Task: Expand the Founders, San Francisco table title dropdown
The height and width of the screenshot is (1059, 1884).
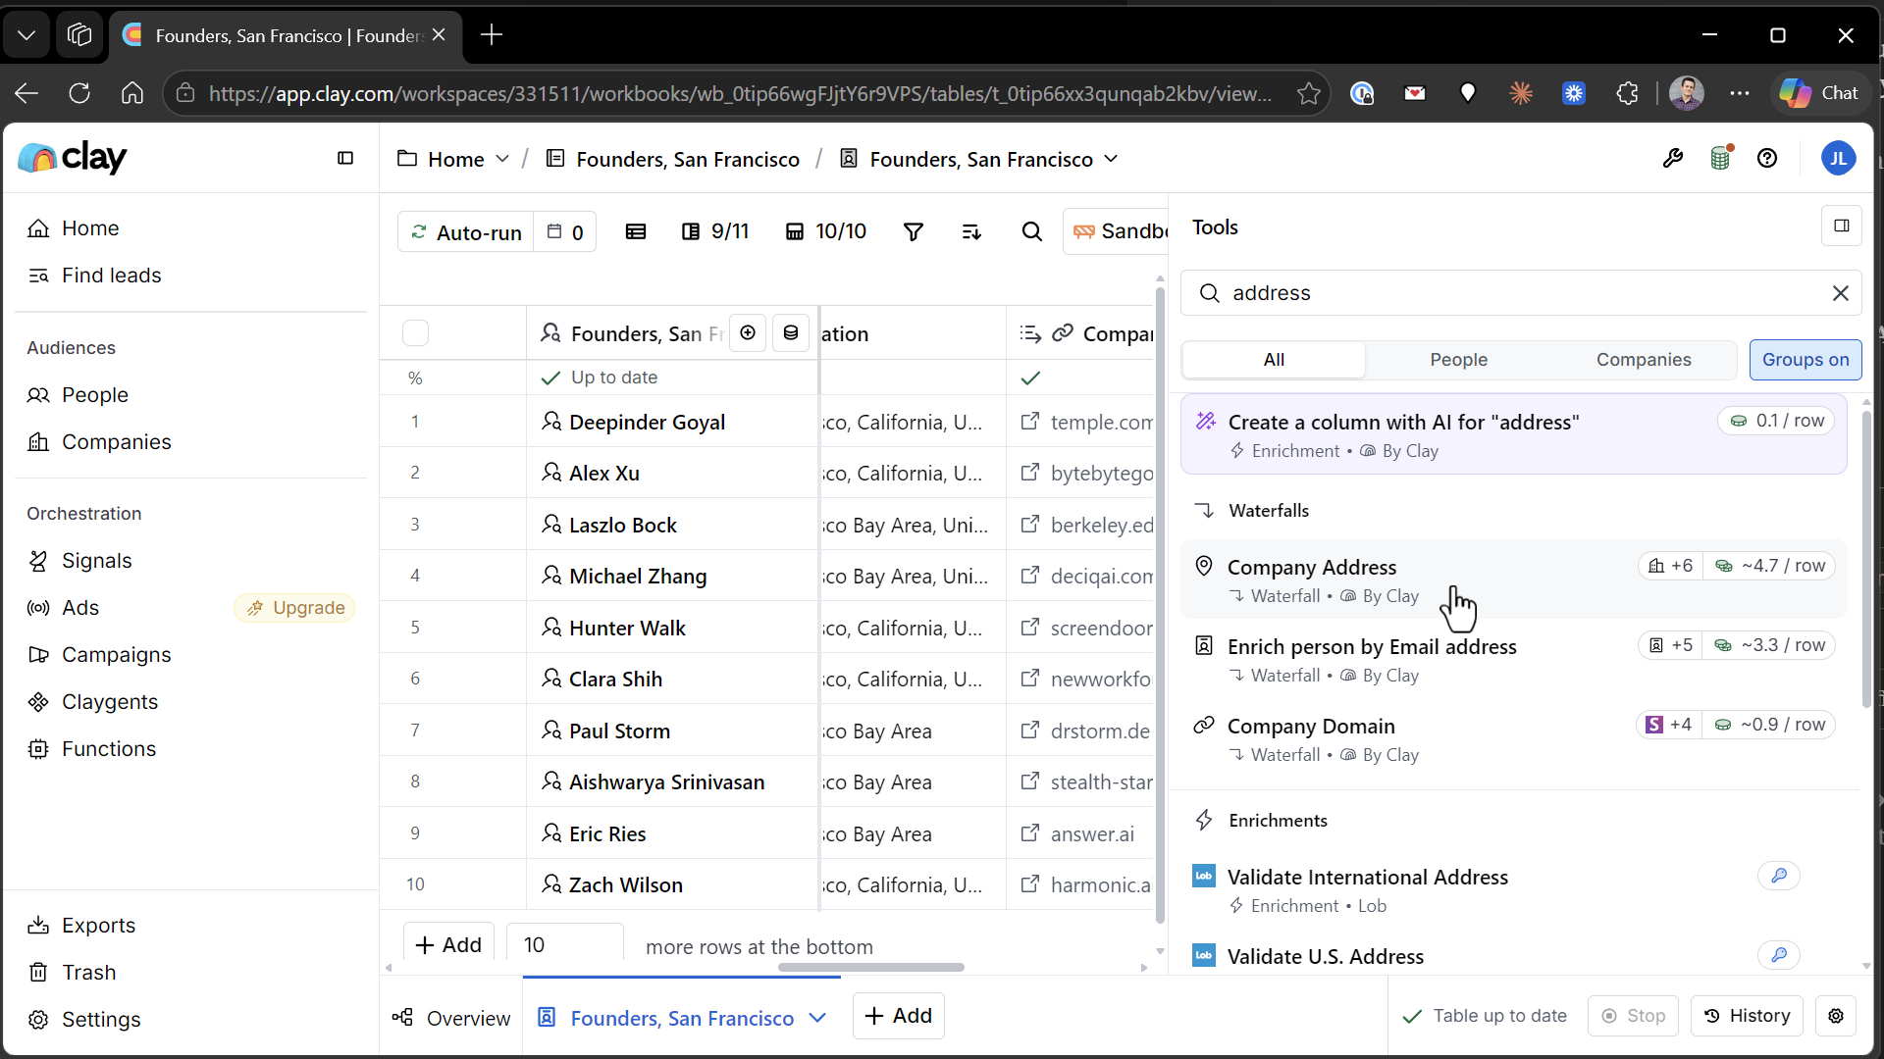Action: [x=1111, y=159]
